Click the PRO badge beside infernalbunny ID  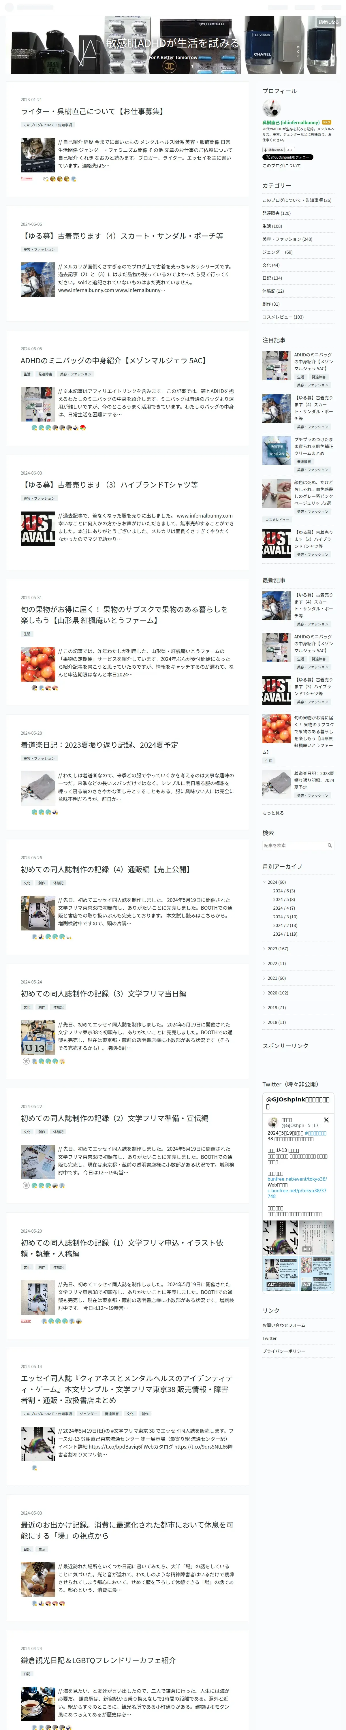point(326,122)
